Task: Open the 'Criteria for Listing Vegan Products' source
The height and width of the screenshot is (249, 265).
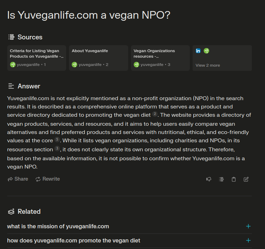Action: coord(37,58)
